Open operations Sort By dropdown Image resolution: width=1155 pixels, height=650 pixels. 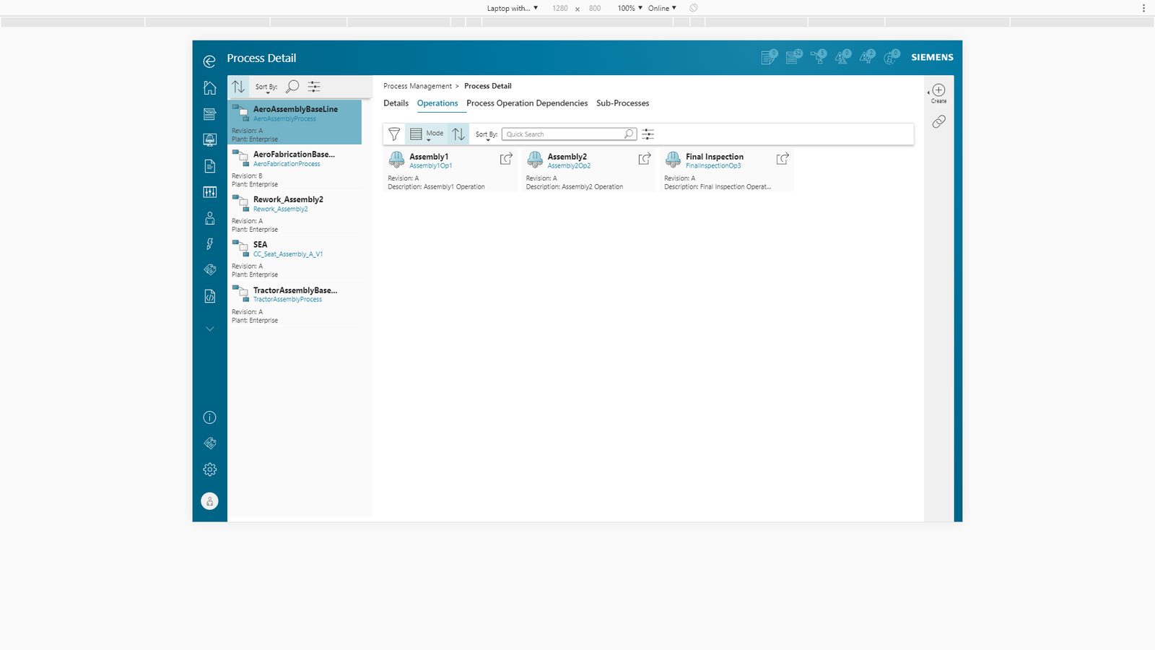pos(487,134)
